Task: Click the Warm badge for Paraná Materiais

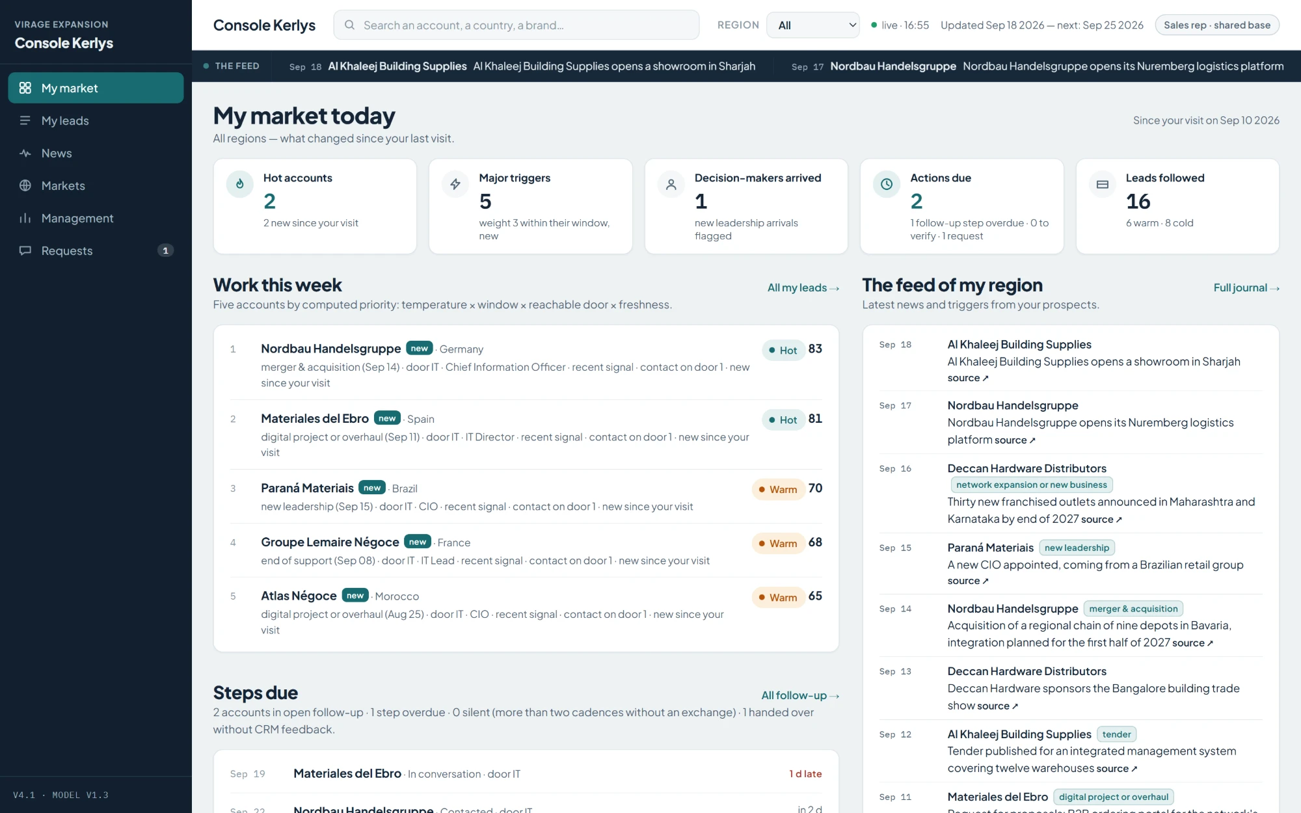Action: point(777,489)
